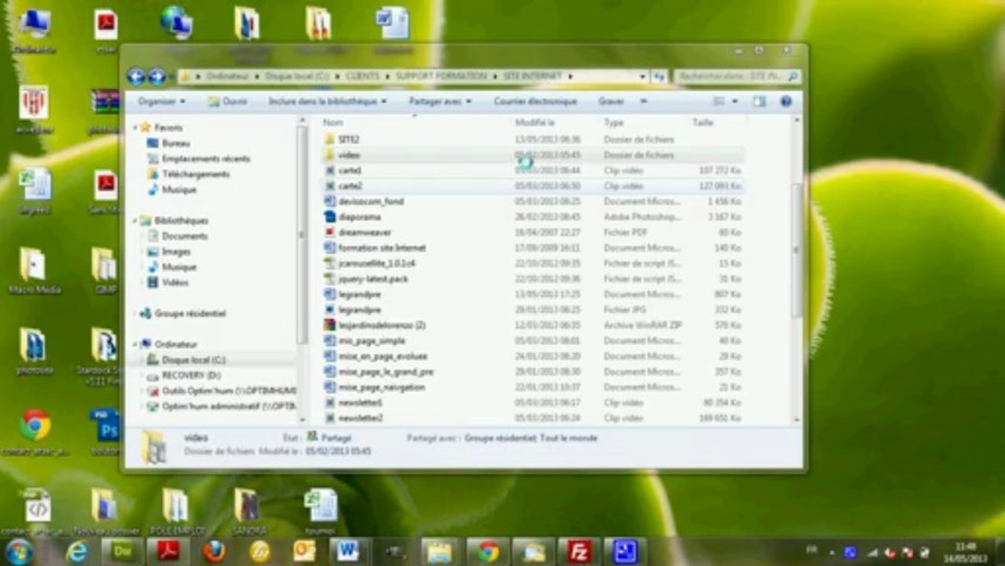Collapse the Favoris section arrow
The width and height of the screenshot is (1005, 566).
(135, 127)
